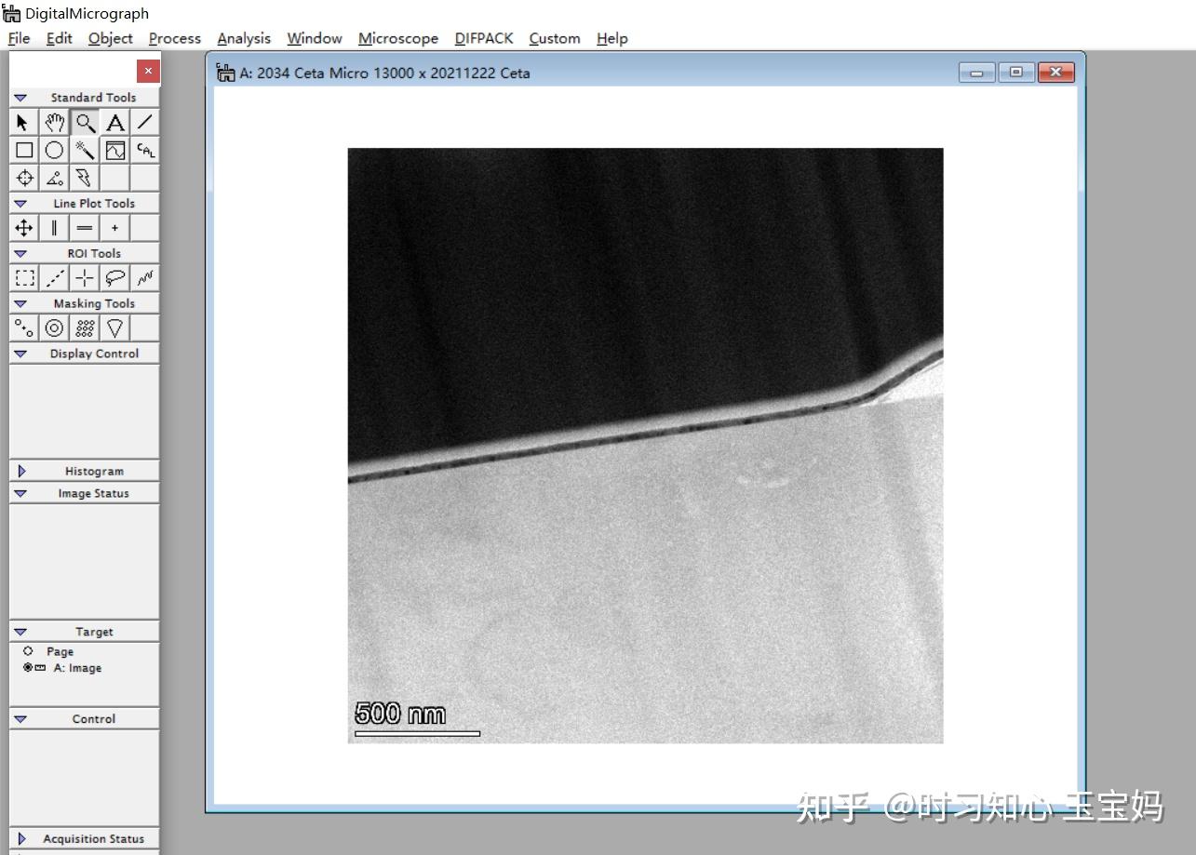This screenshot has height=855, width=1196.
Task: Expand the Acquisition Status section
Action: pos(22,838)
